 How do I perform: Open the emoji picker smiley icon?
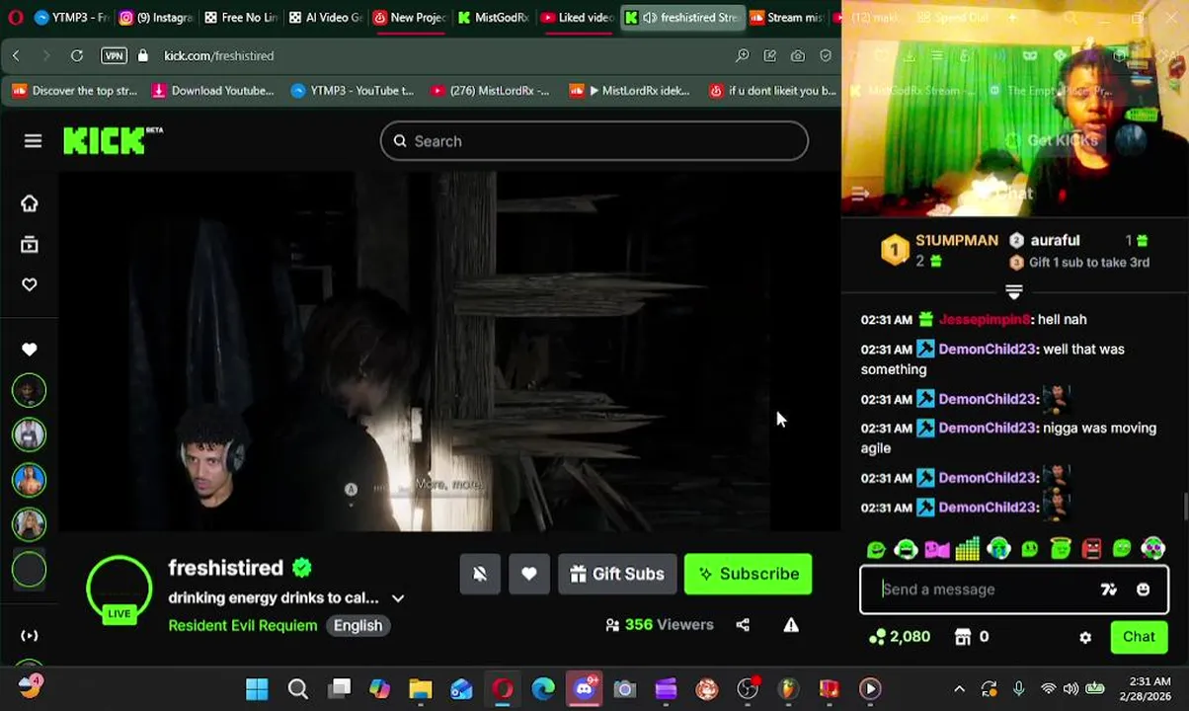(x=1143, y=590)
